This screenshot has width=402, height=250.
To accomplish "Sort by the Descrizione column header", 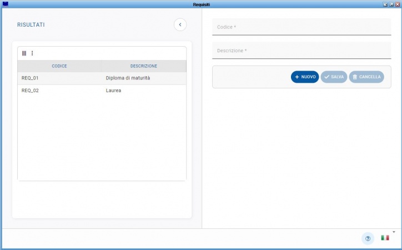I will click(x=144, y=66).
